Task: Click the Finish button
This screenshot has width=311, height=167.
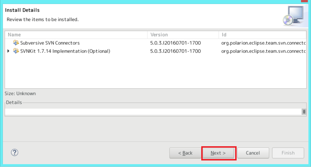Action: (x=288, y=153)
